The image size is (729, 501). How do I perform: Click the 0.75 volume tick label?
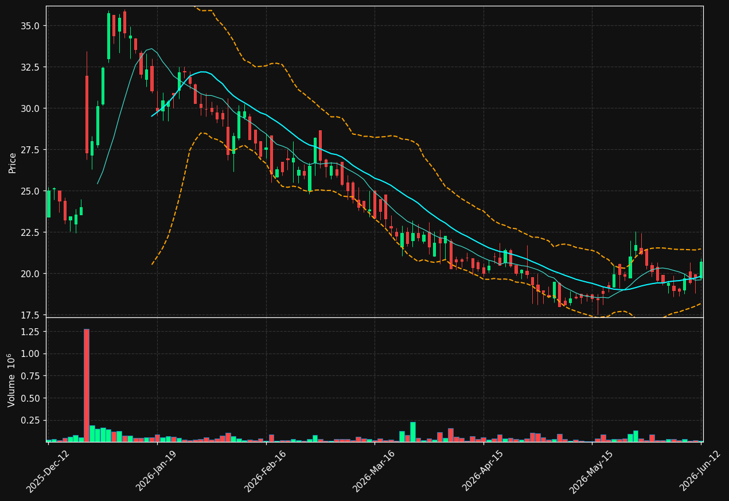[x=32, y=376]
